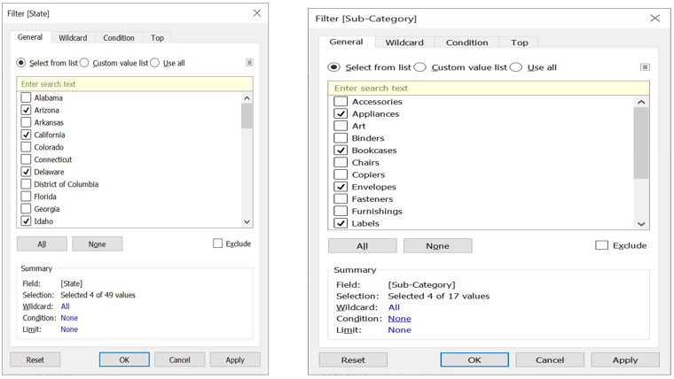This screenshot has height=379, width=674.
Task: Switch to Top tab in Sub-Category filter
Action: (x=520, y=43)
